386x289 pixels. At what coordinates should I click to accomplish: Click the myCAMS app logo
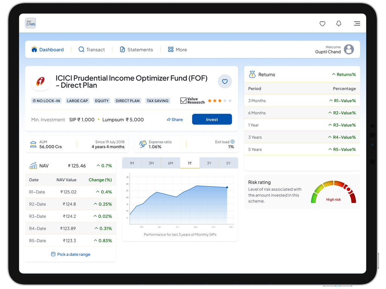point(30,23)
